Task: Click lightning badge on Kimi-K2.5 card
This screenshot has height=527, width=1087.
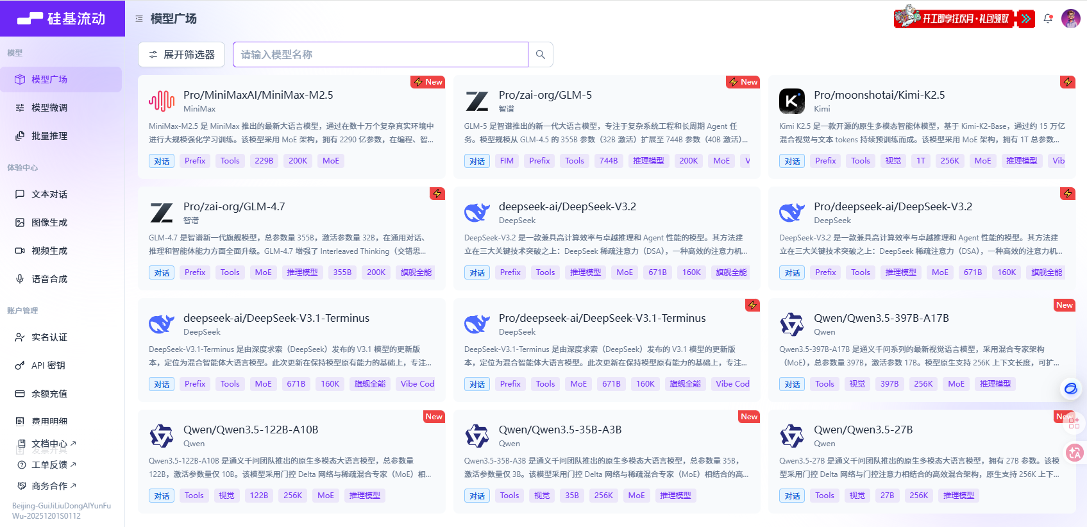Action: point(1068,82)
